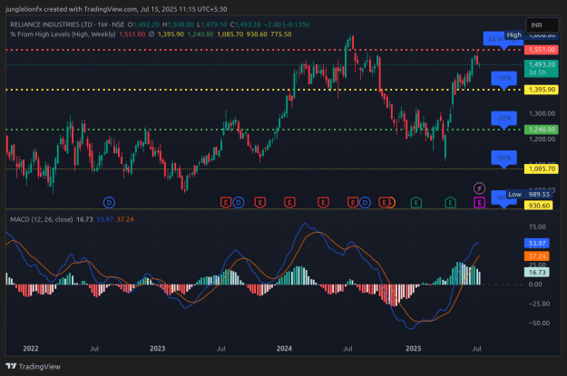Click the red earnings marker around Oct 2024
The image size is (567, 376).
tap(384, 203)
